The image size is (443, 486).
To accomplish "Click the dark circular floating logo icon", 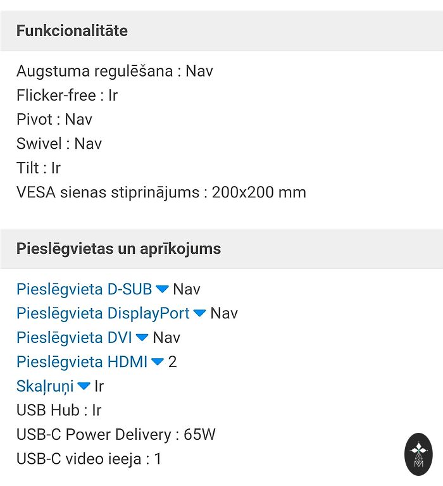I will pos(418,454).
